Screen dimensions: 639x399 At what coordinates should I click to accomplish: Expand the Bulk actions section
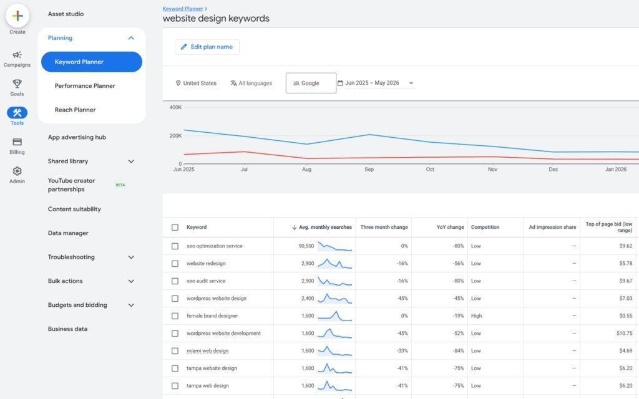tap(131, 281)
